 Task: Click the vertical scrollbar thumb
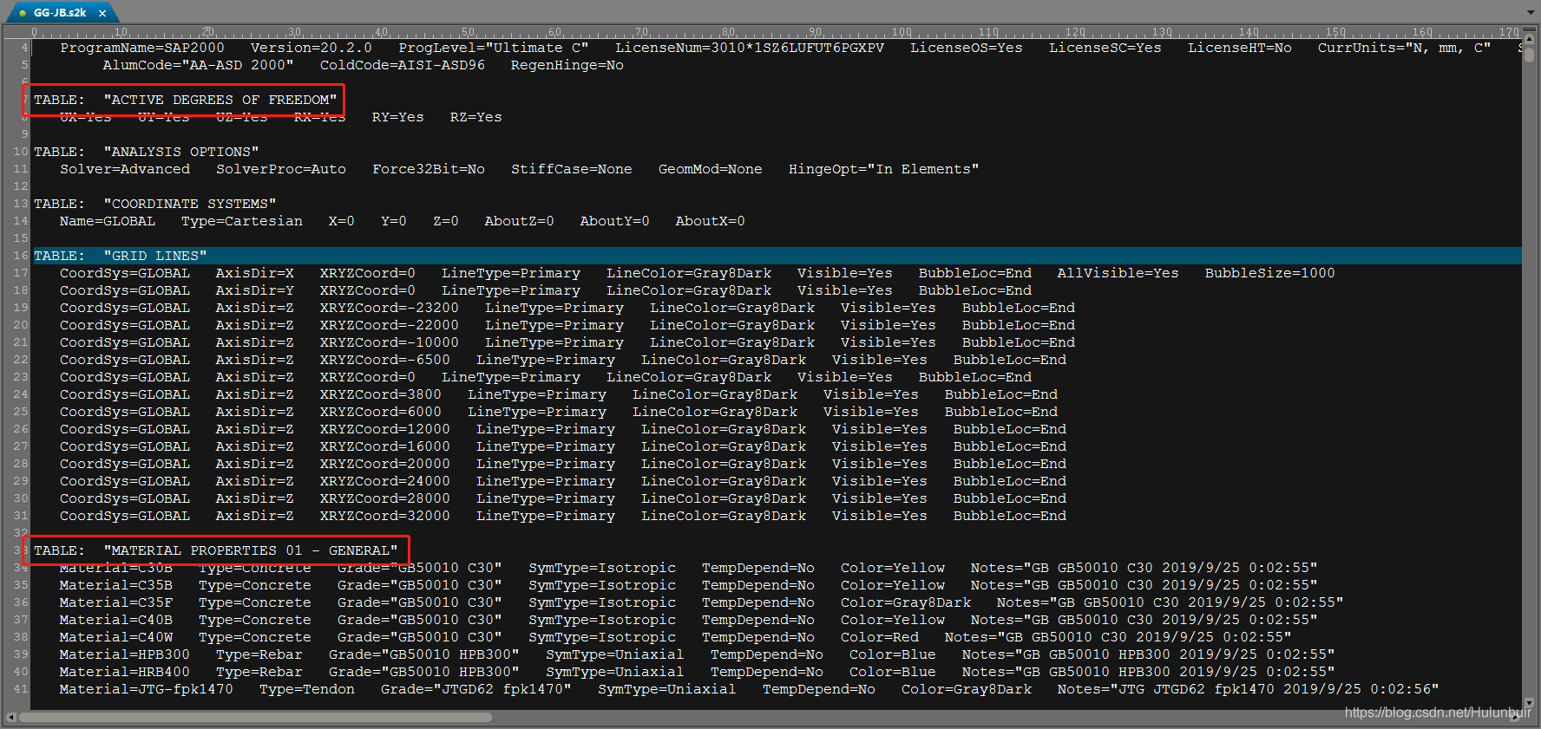click(1530, 55)
